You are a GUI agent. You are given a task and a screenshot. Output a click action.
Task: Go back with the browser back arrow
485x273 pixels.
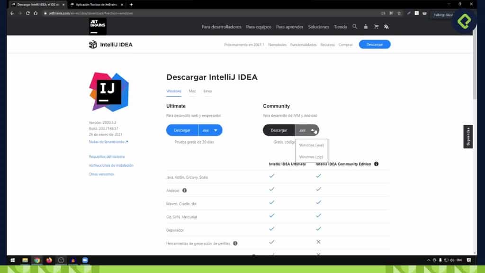(12, 13)
